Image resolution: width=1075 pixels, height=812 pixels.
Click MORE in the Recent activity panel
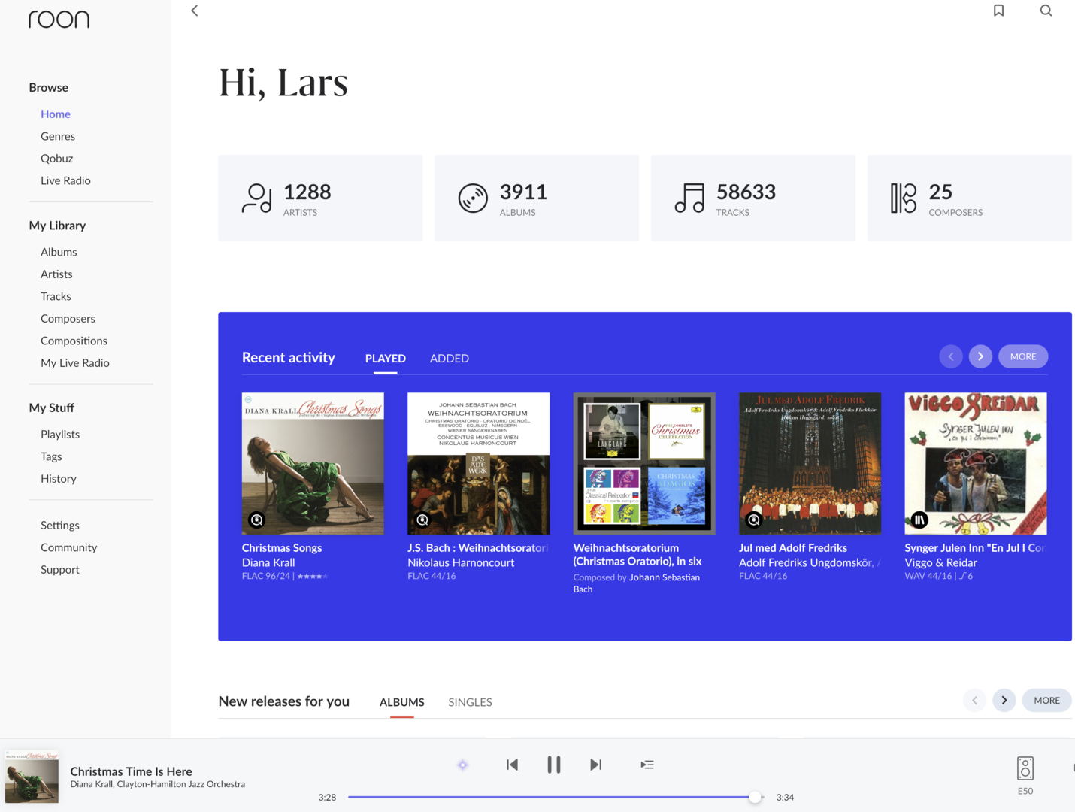click(x=1023, y=356)
